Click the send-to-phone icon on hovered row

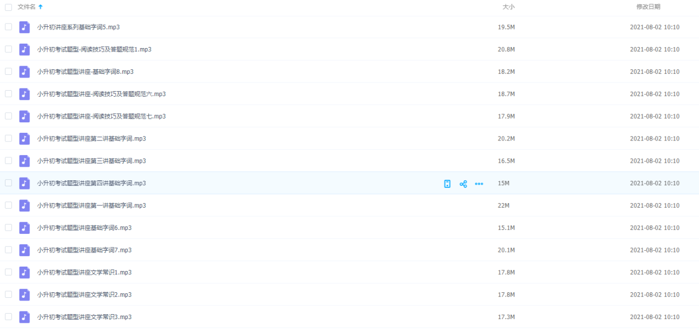[x=447, y=184]
